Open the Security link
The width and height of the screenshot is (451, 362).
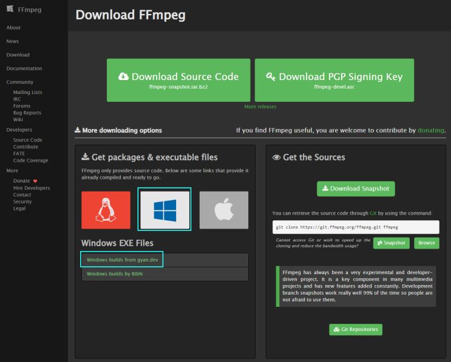coord(22,202)
